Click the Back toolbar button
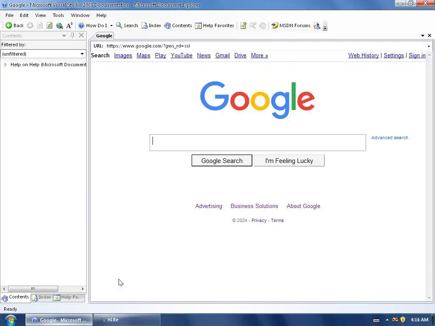Screen dimensions: 435x326 pyautogui.click(x=15, y=25)
